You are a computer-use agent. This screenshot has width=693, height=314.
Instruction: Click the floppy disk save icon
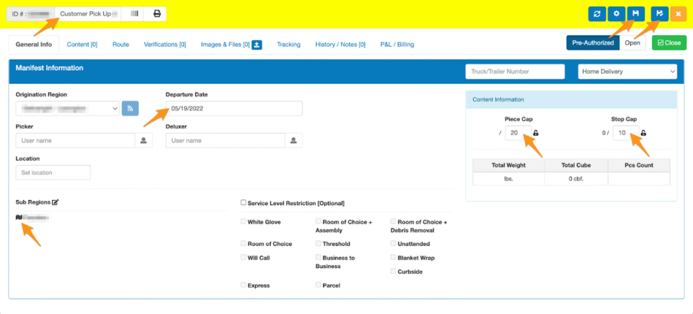tap(635, 14)
